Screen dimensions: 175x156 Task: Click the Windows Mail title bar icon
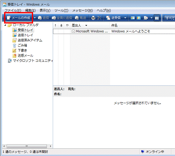click(x=5, y=5)
